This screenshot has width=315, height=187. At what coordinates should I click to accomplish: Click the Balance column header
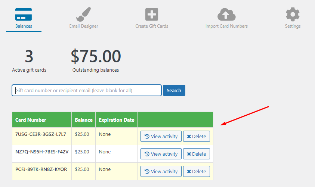coord(84,120)
